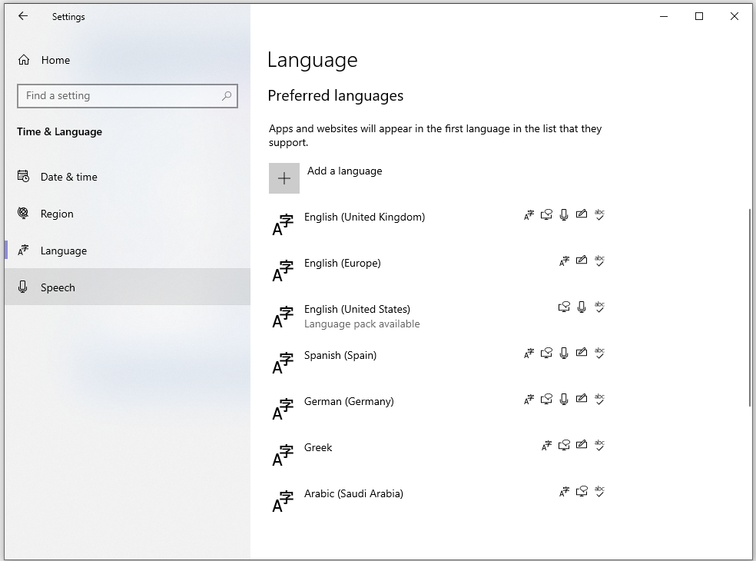Click microphone icon for Spanish (Spain)
Viewport: 756px width, 561px height.
[x=564, y=353]
